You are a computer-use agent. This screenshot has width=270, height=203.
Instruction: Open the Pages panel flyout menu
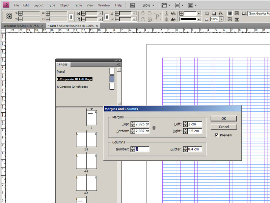tap(118, 64)
